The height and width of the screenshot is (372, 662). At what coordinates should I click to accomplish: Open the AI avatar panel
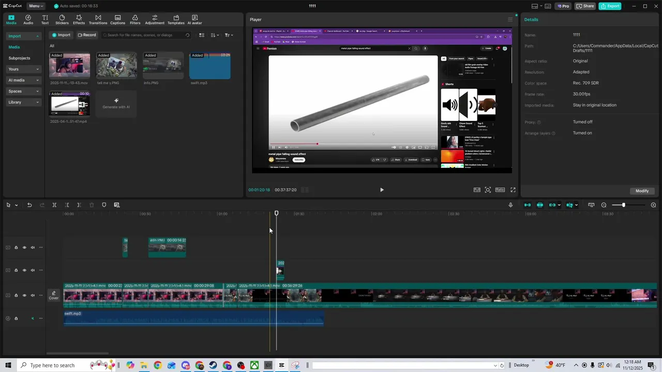194,20
